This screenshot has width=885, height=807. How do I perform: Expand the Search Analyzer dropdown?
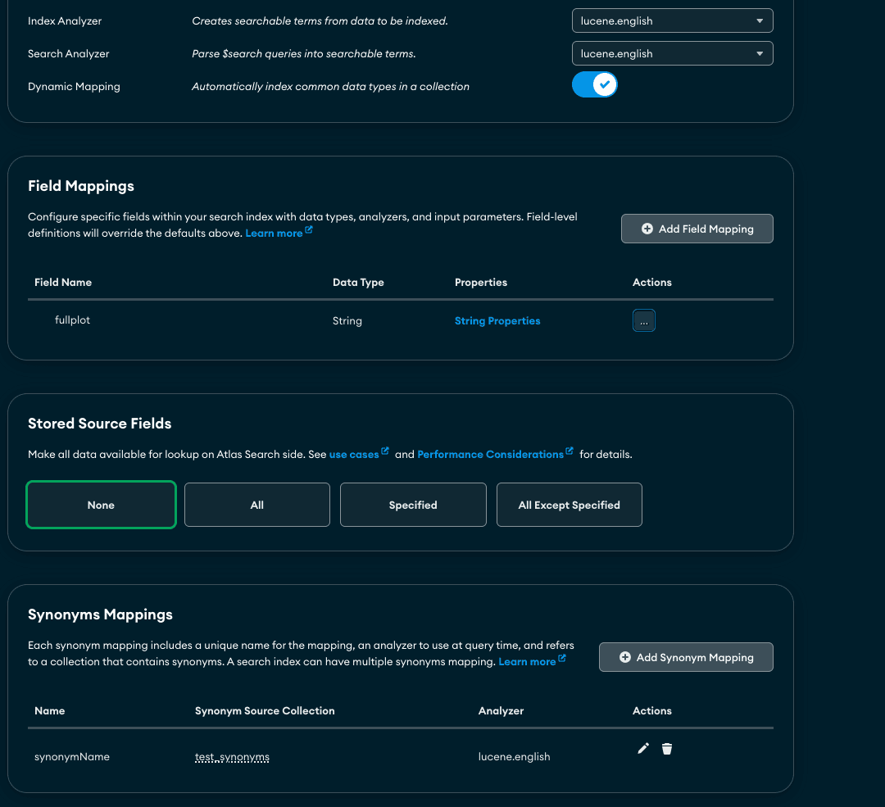tap(672, 53)
